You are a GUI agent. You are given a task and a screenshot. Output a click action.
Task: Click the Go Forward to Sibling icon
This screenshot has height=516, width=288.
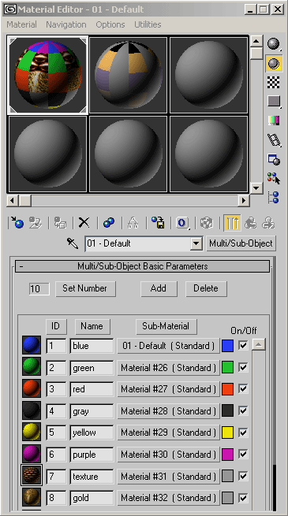[268, 223]
